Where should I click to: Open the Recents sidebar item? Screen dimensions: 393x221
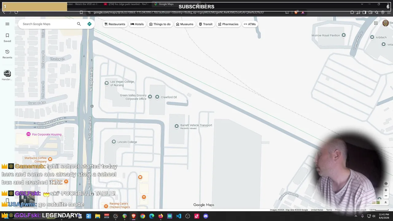[x=7, y=54]
